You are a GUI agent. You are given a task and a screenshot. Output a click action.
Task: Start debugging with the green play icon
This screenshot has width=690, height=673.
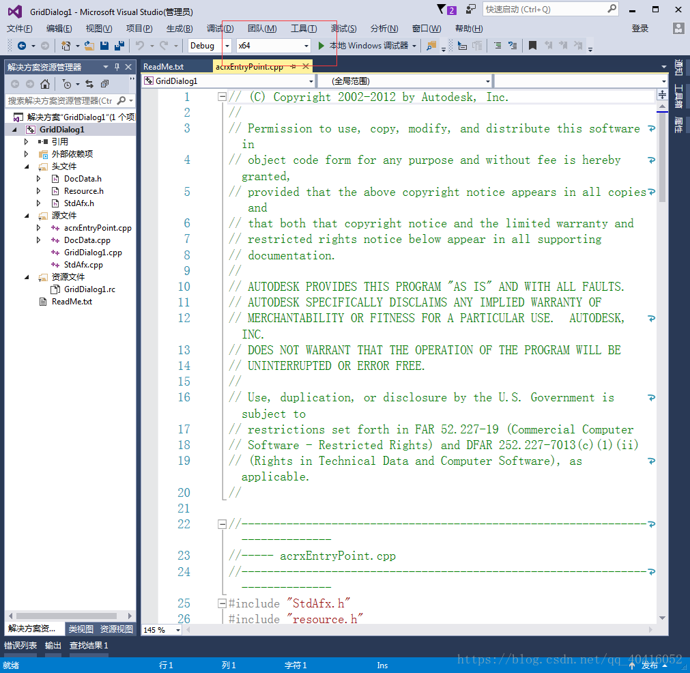pos(321,46)
